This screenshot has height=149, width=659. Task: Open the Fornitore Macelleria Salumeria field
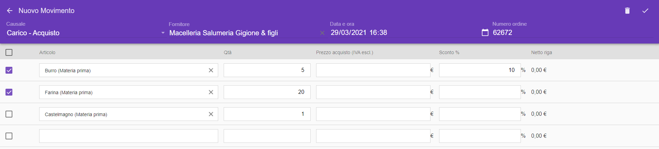[x=243, y=33]
